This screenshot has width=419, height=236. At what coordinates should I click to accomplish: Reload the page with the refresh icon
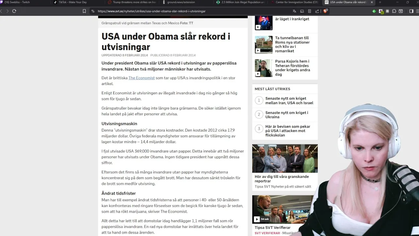14,11
